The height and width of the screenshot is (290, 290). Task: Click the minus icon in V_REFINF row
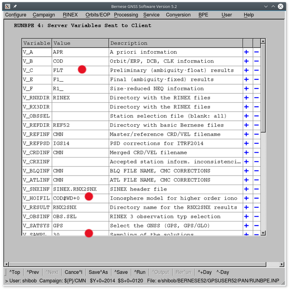256,134
